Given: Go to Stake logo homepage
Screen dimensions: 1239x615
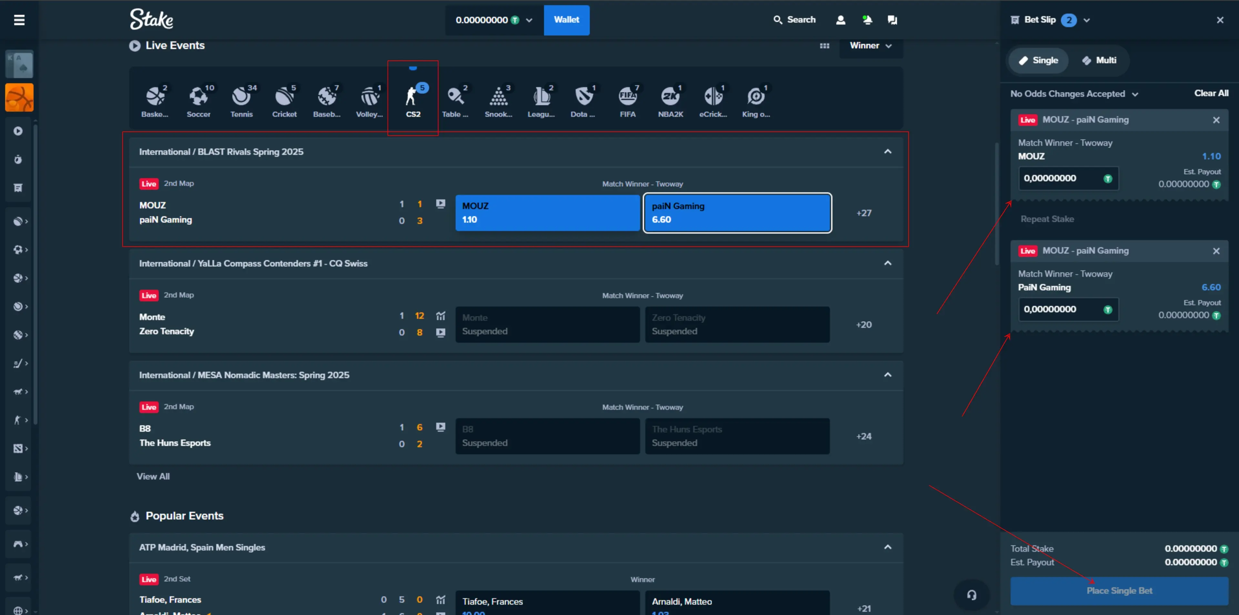Looking at the screenshot, I should [x=152, y=20].
